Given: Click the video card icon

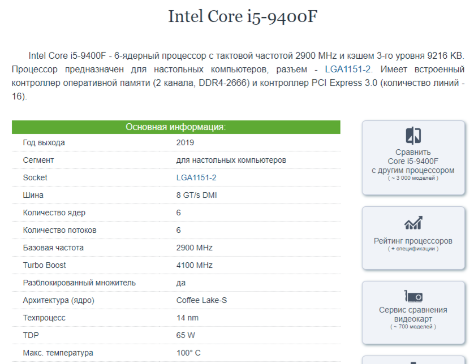Looking at the screenshot, I should coord(413,296).
